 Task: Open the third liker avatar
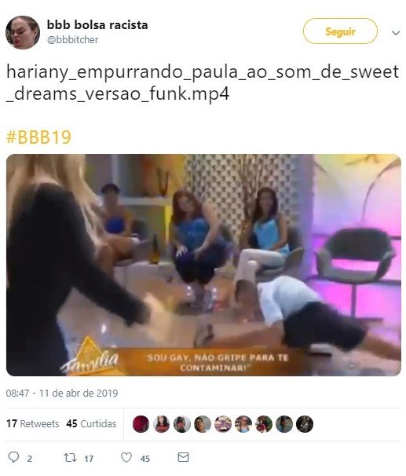coord(181,424)
